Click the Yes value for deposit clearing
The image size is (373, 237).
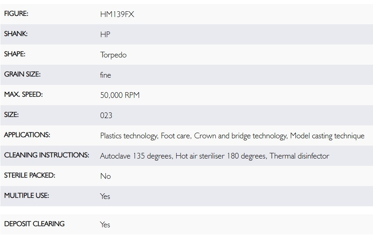point(105,224)
